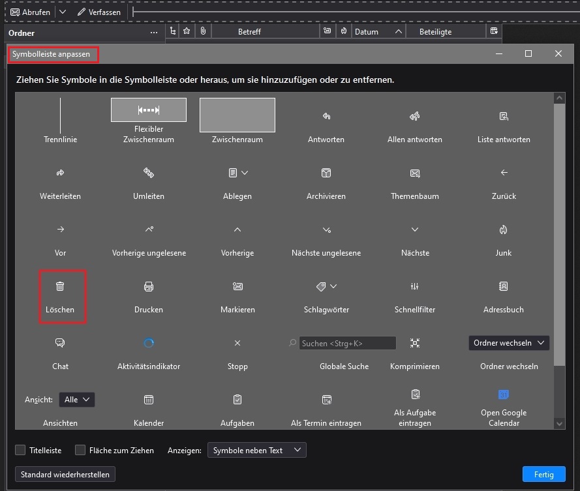Viewport: 580px width, 491px height.
Task: Click the Vor forward arrow icon
Action: coord(60,230)
